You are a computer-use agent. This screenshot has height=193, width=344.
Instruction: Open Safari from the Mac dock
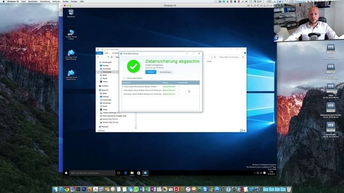pos(61,189)
